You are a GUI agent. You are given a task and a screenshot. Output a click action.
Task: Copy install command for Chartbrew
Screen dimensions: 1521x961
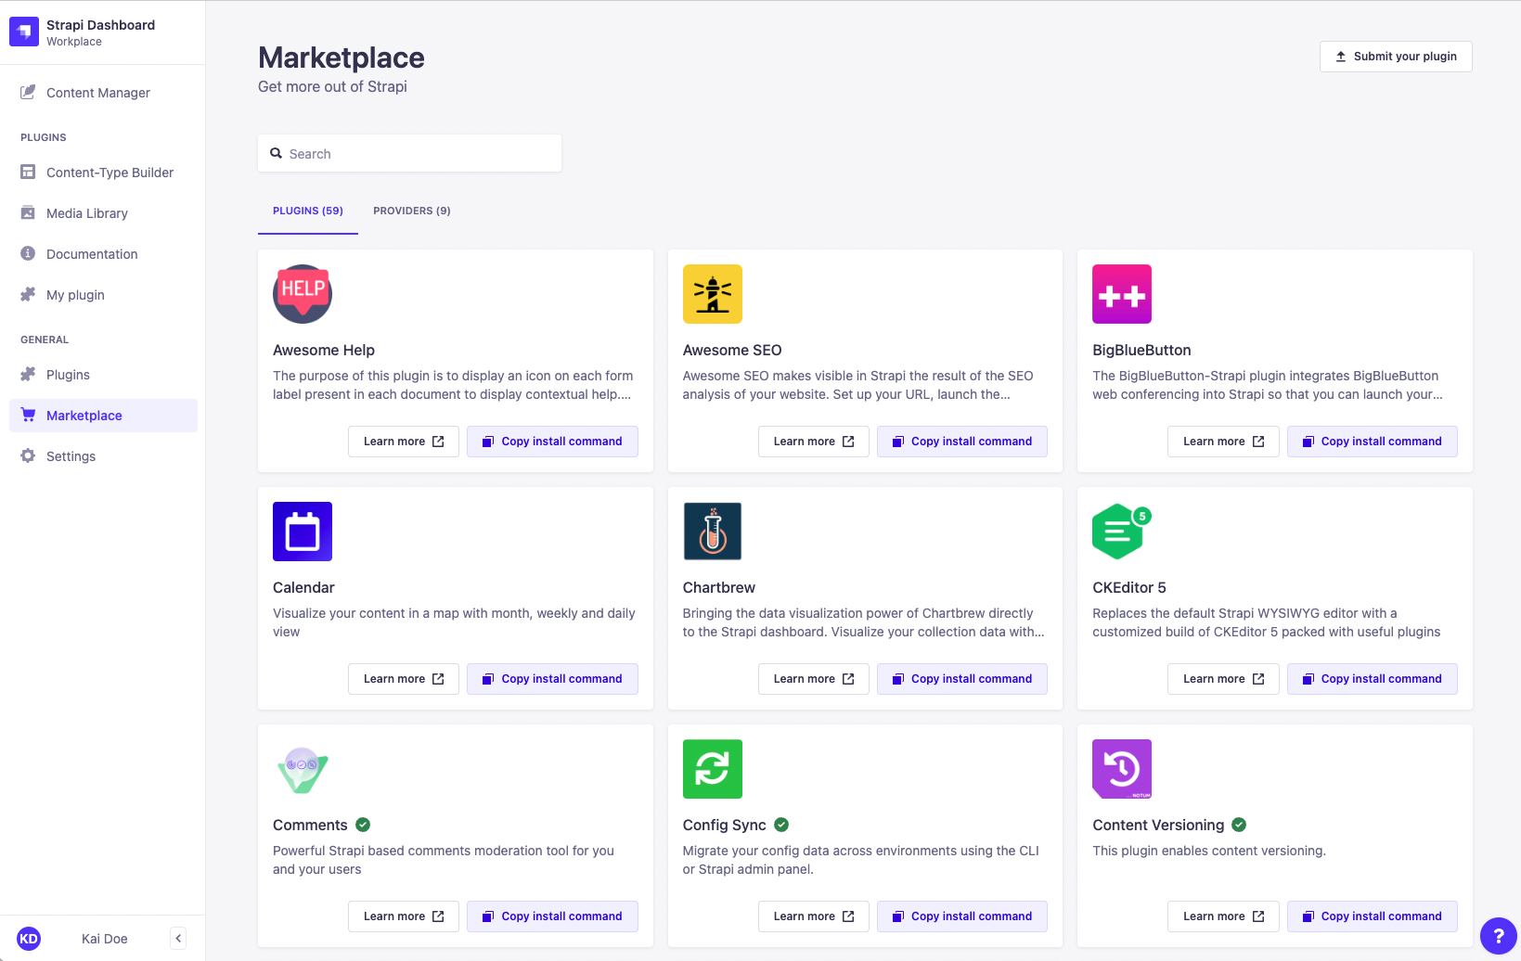point(962,679)
